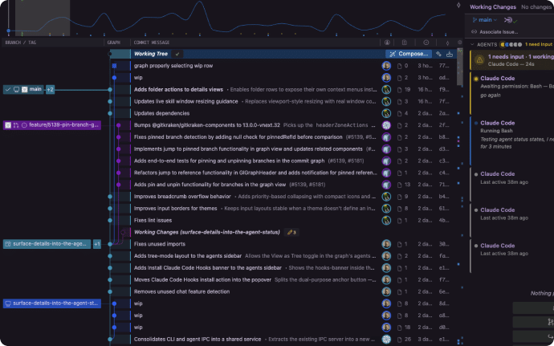Click the checkmark badge next to Working Tree

(x=177, y=54)
